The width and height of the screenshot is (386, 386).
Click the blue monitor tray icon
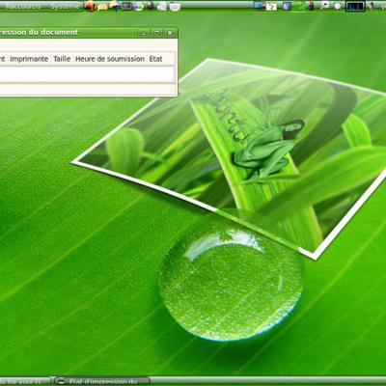[258, 6]
